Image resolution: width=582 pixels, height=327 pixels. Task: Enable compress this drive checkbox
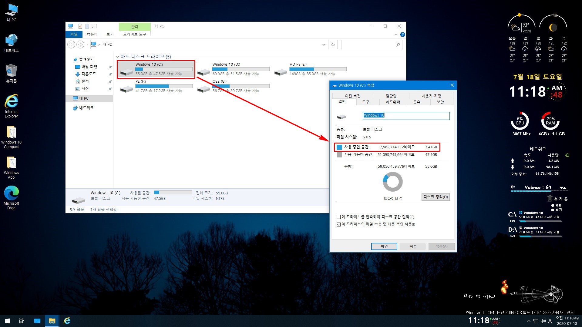tap(338, 217)
